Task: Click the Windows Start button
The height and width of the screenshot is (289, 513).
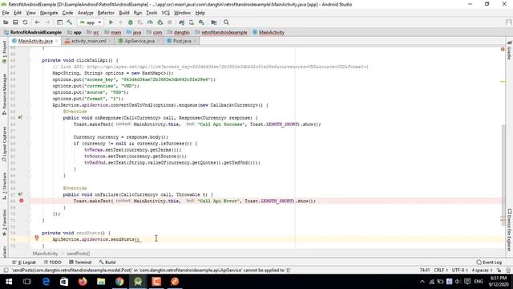Action: tap(9, 282)
